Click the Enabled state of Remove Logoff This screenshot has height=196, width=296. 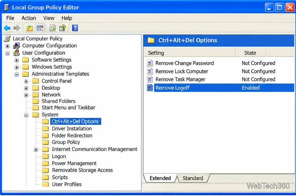coord(251,88)
